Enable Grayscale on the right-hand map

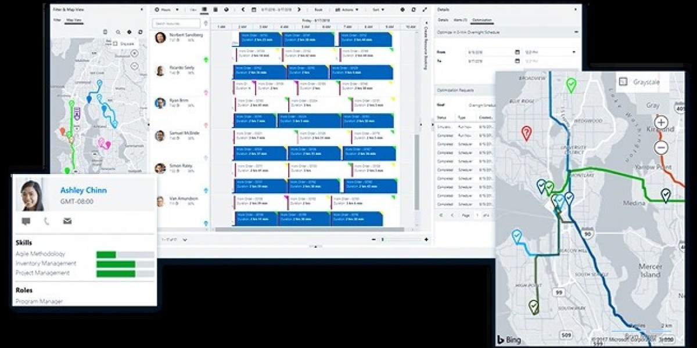(624, 82)
